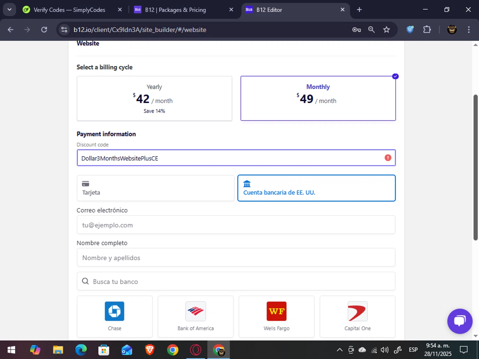Viewport: 479px width, 359px height.
Task: Open Chrome's three-dot menu
Action: 469,30
